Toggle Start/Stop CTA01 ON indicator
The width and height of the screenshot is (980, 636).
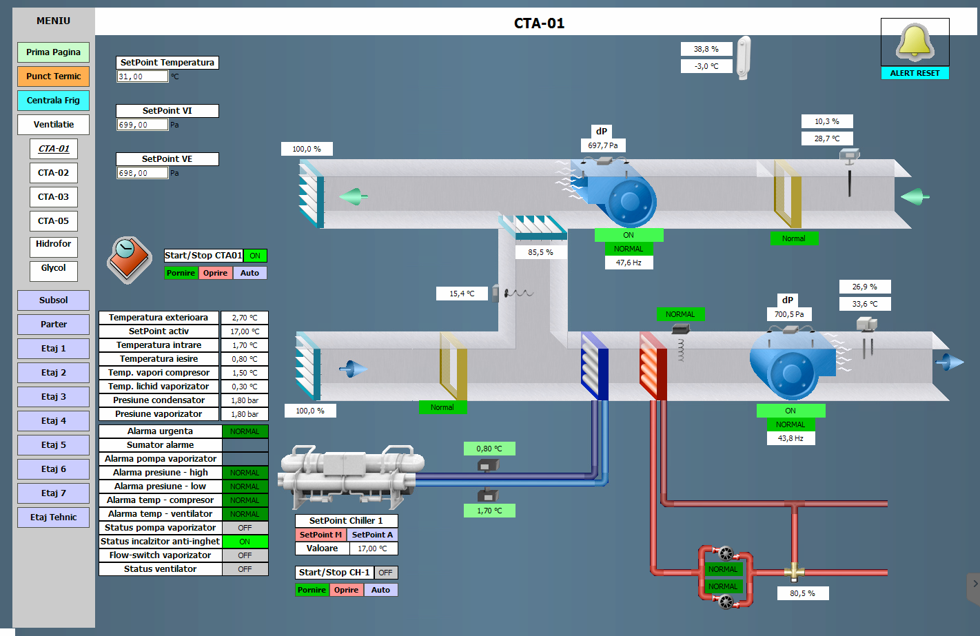255,256
